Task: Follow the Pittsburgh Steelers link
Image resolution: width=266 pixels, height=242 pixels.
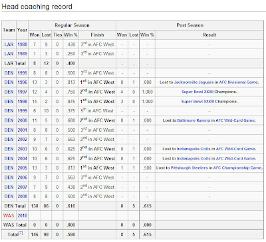Action: click(189, 168)
